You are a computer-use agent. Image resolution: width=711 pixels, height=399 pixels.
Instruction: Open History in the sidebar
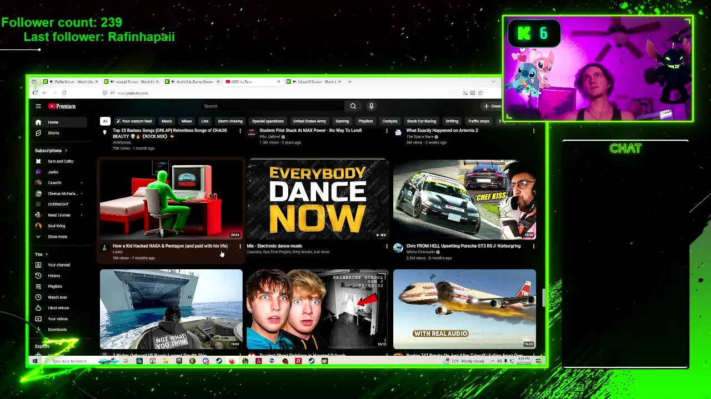[x=60, y=275]
